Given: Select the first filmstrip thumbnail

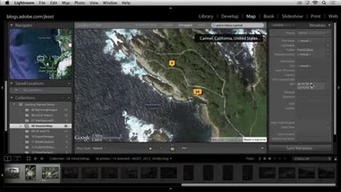Looking at the screenshot, I should tap(12, 173).
